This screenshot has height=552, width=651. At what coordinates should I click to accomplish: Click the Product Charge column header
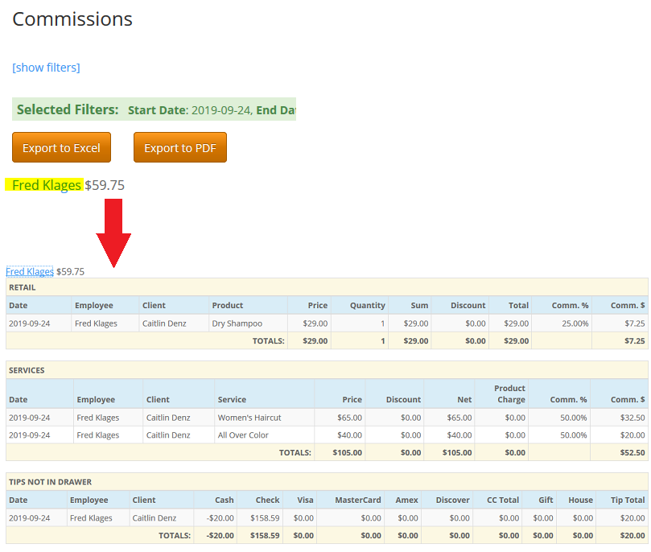point(509,393)
